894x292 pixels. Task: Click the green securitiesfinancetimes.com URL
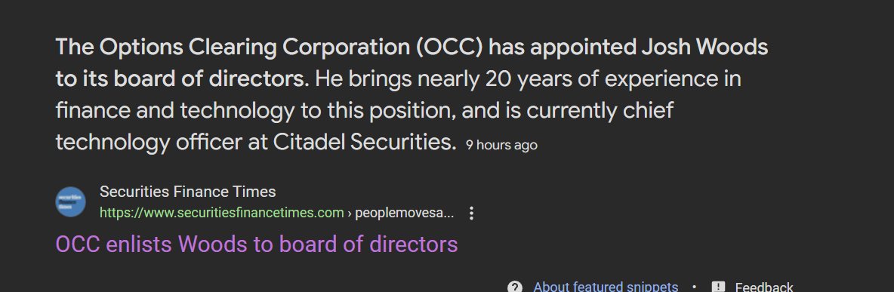222,213
